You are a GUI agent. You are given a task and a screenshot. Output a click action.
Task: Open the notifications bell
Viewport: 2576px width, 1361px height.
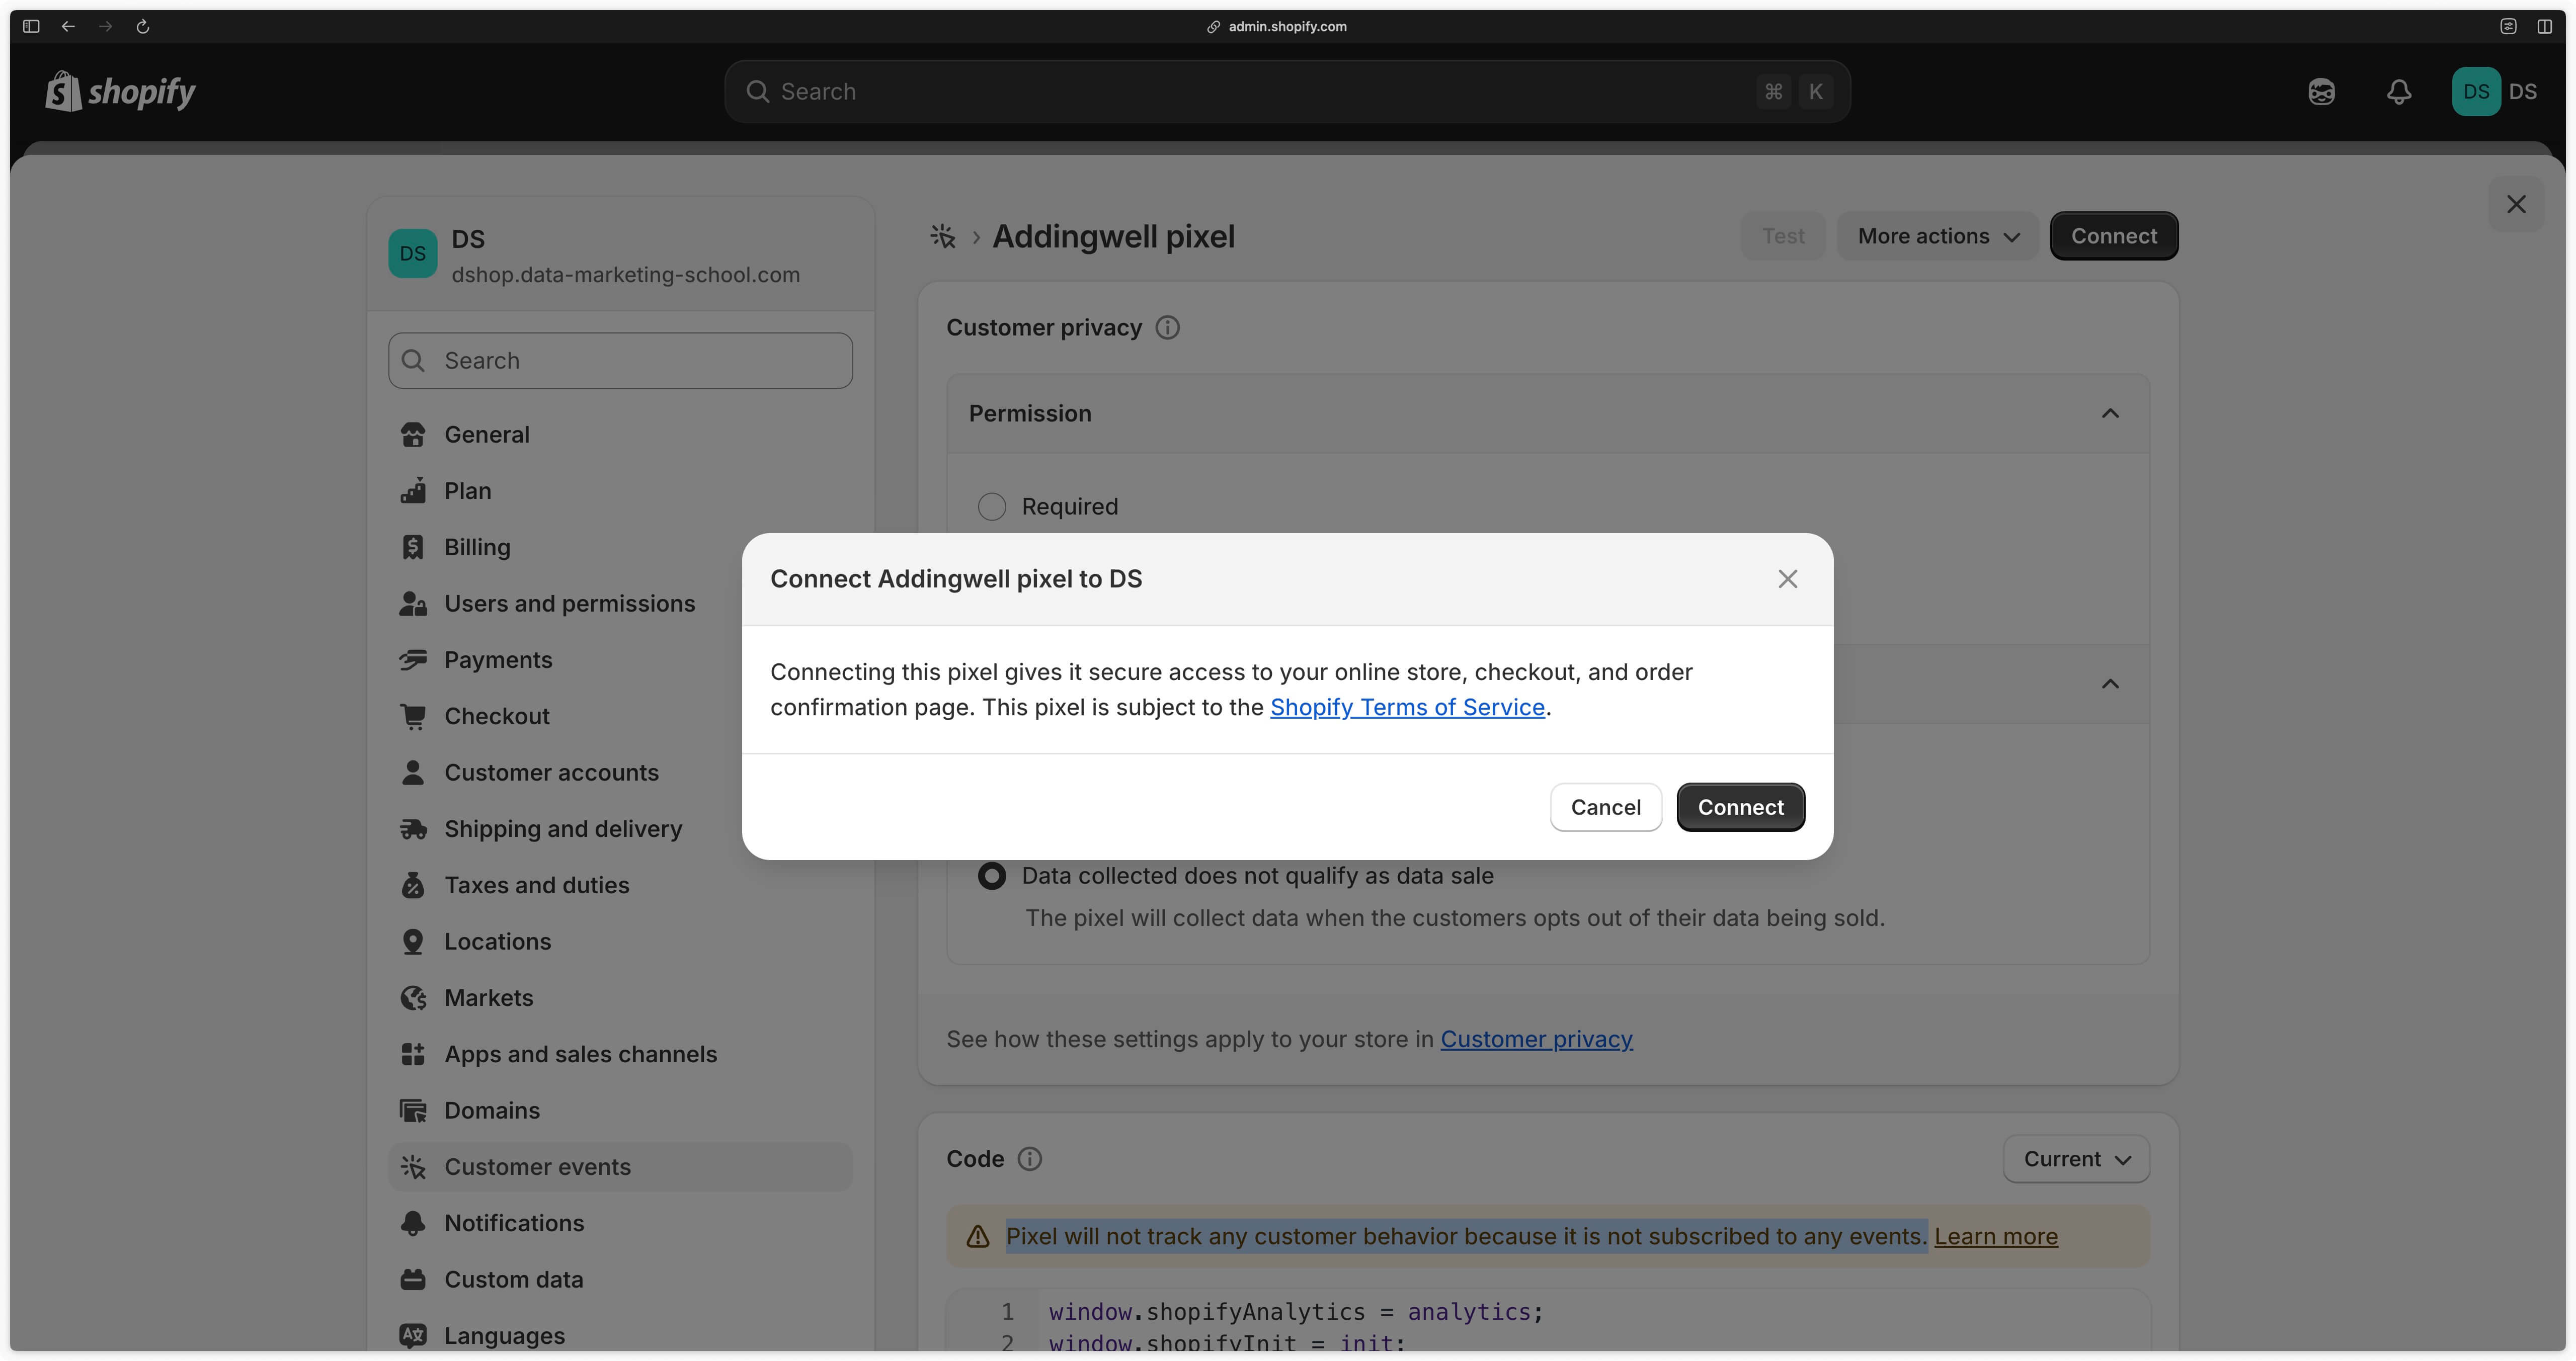2399,92
